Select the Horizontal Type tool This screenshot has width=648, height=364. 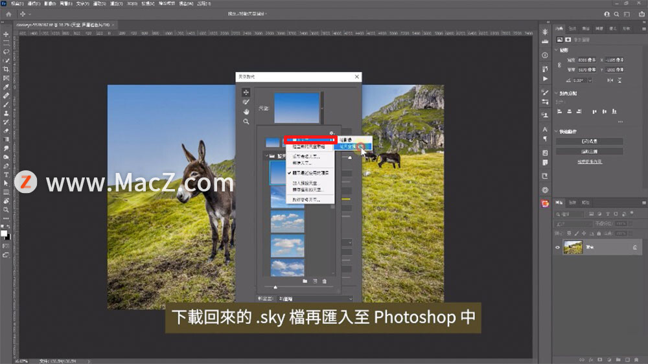6,175
